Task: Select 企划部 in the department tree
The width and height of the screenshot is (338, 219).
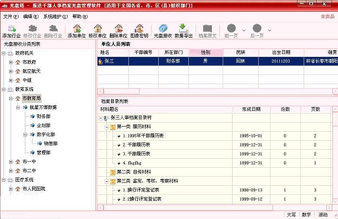Action: 43,126
